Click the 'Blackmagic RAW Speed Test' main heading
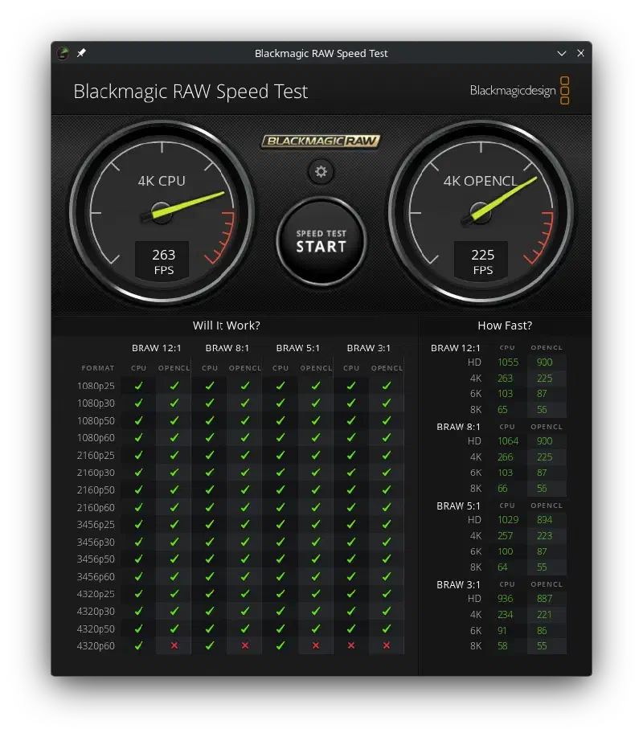643x737 pixels. tap(190, 92)
